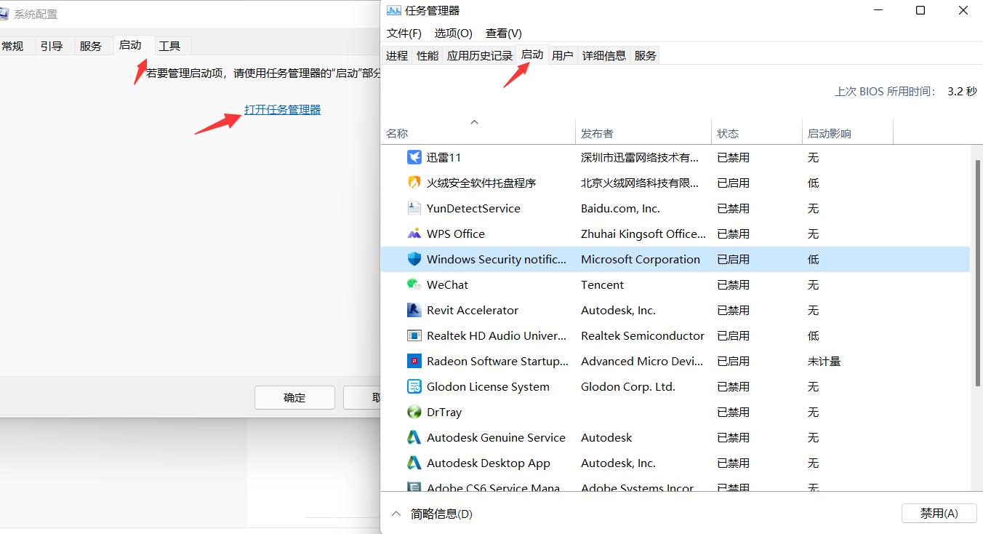Click the Task Manager title bar icon
The width and height of the screenshot is (983, 534).
coord(393,10)
